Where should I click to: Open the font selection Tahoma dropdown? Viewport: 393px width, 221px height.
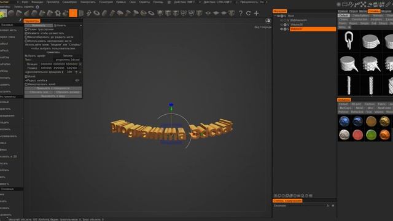click(x=68, y=56)
